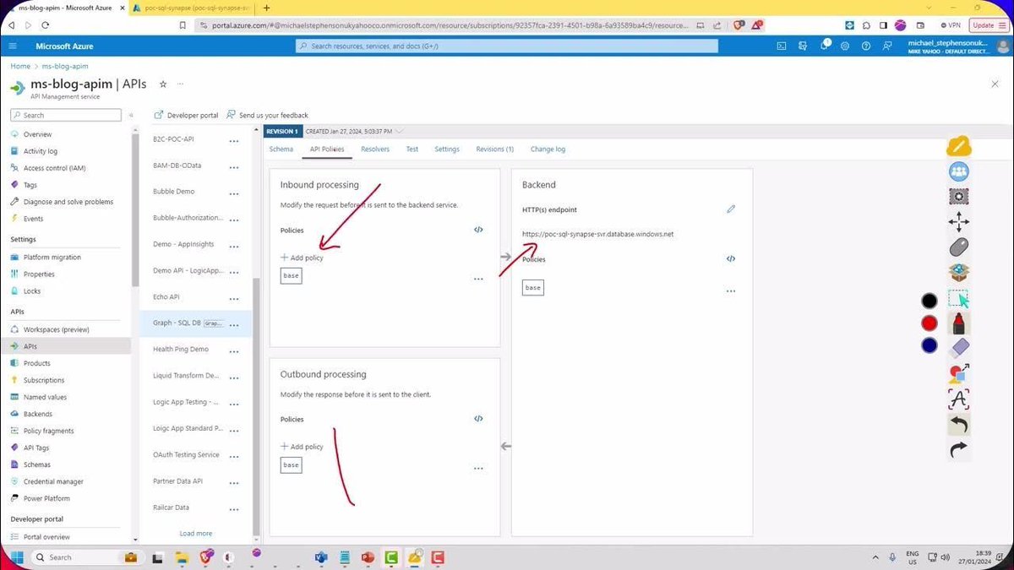The image size is (1014, 570).
Task: Switch to the Schema tab
Action: tap(281, 149)
